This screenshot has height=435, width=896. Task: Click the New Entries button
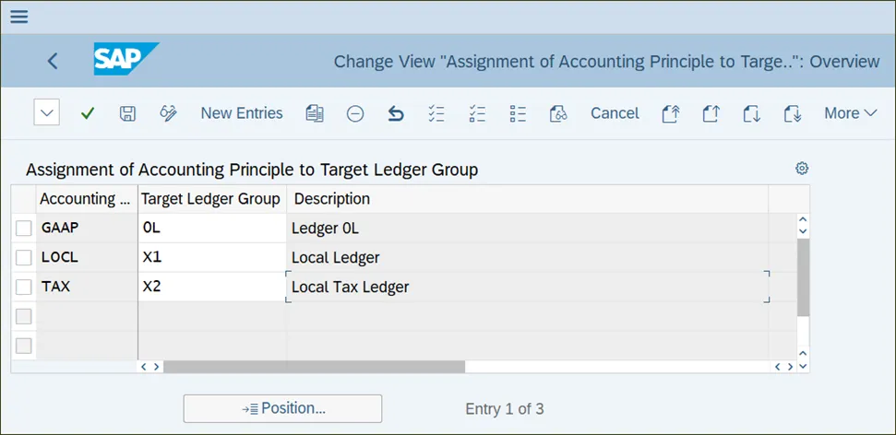(242, 113)
